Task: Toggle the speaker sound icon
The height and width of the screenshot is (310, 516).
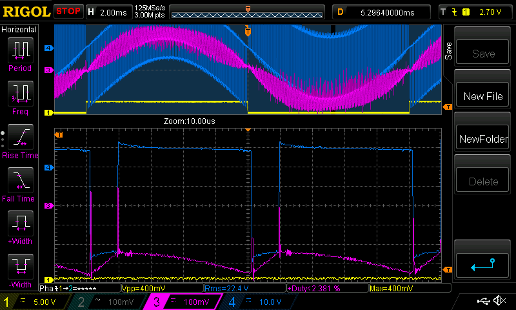Action: pos(499,301)
